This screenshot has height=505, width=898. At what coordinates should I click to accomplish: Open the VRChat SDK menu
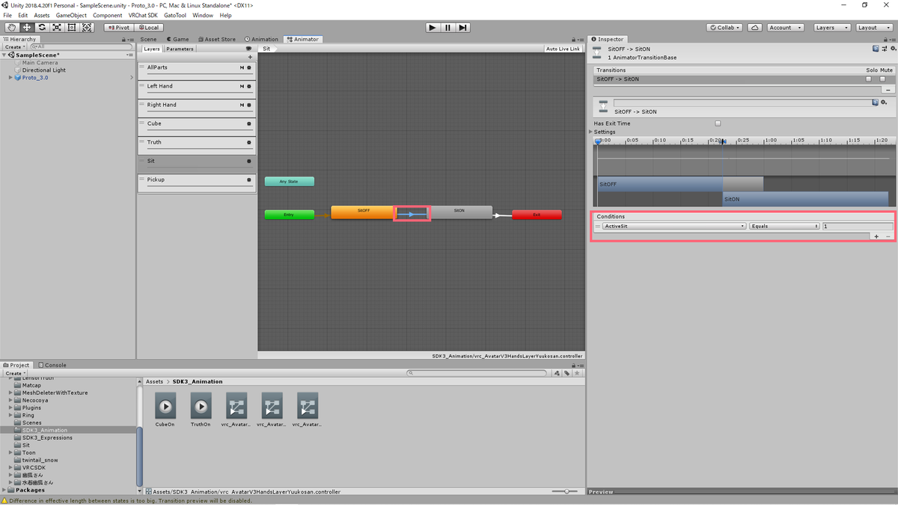(x=142, y=15)
